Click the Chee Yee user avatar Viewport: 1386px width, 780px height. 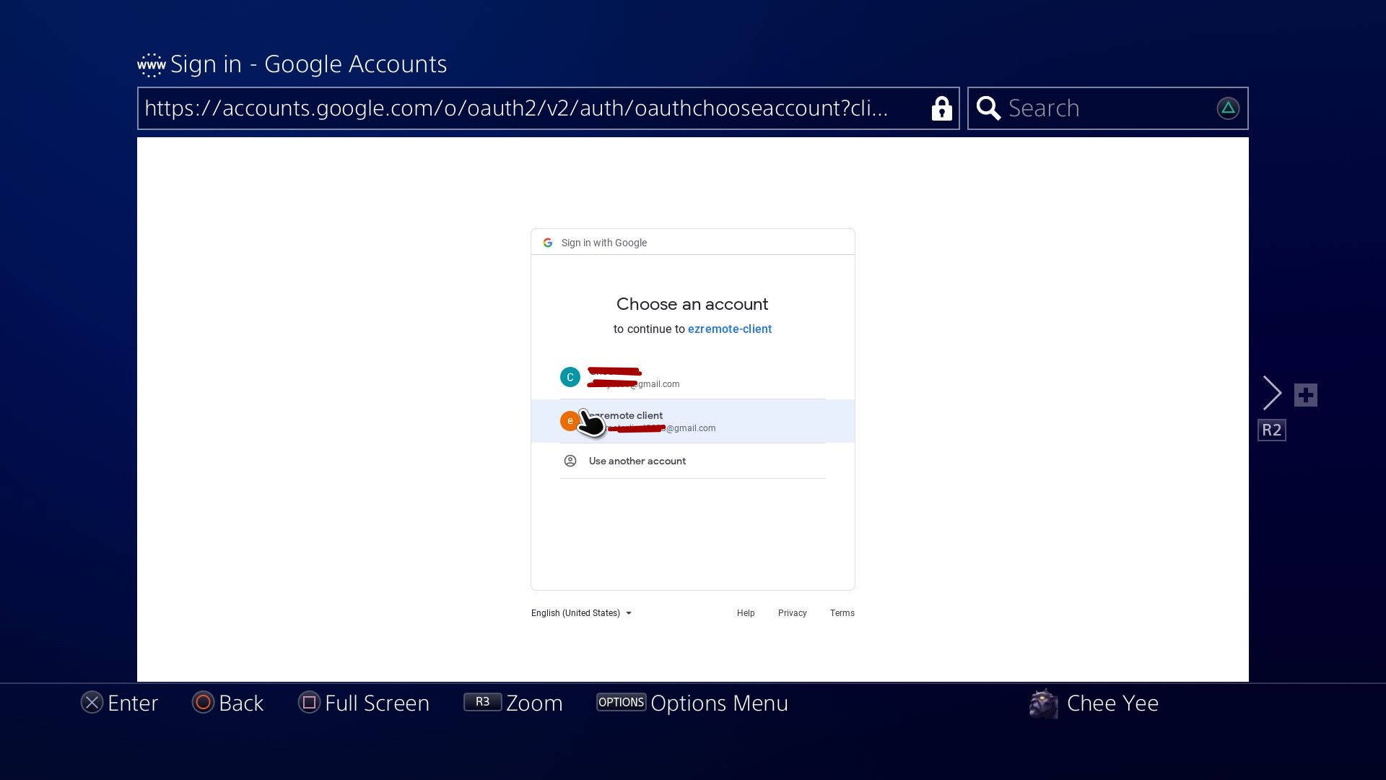coord(1044,703)
